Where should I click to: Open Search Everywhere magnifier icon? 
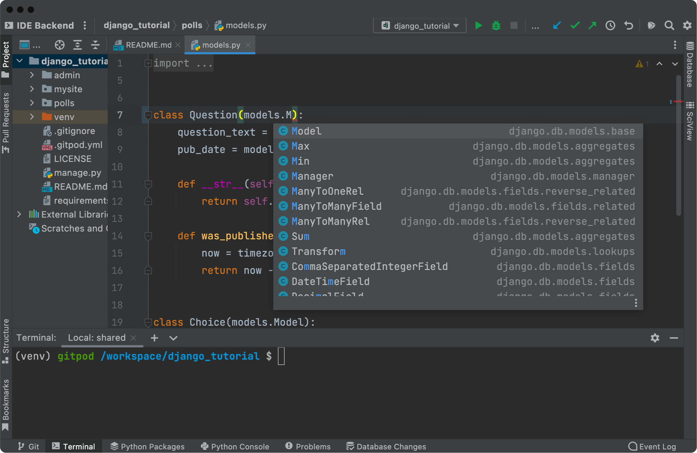click(669, 26)
